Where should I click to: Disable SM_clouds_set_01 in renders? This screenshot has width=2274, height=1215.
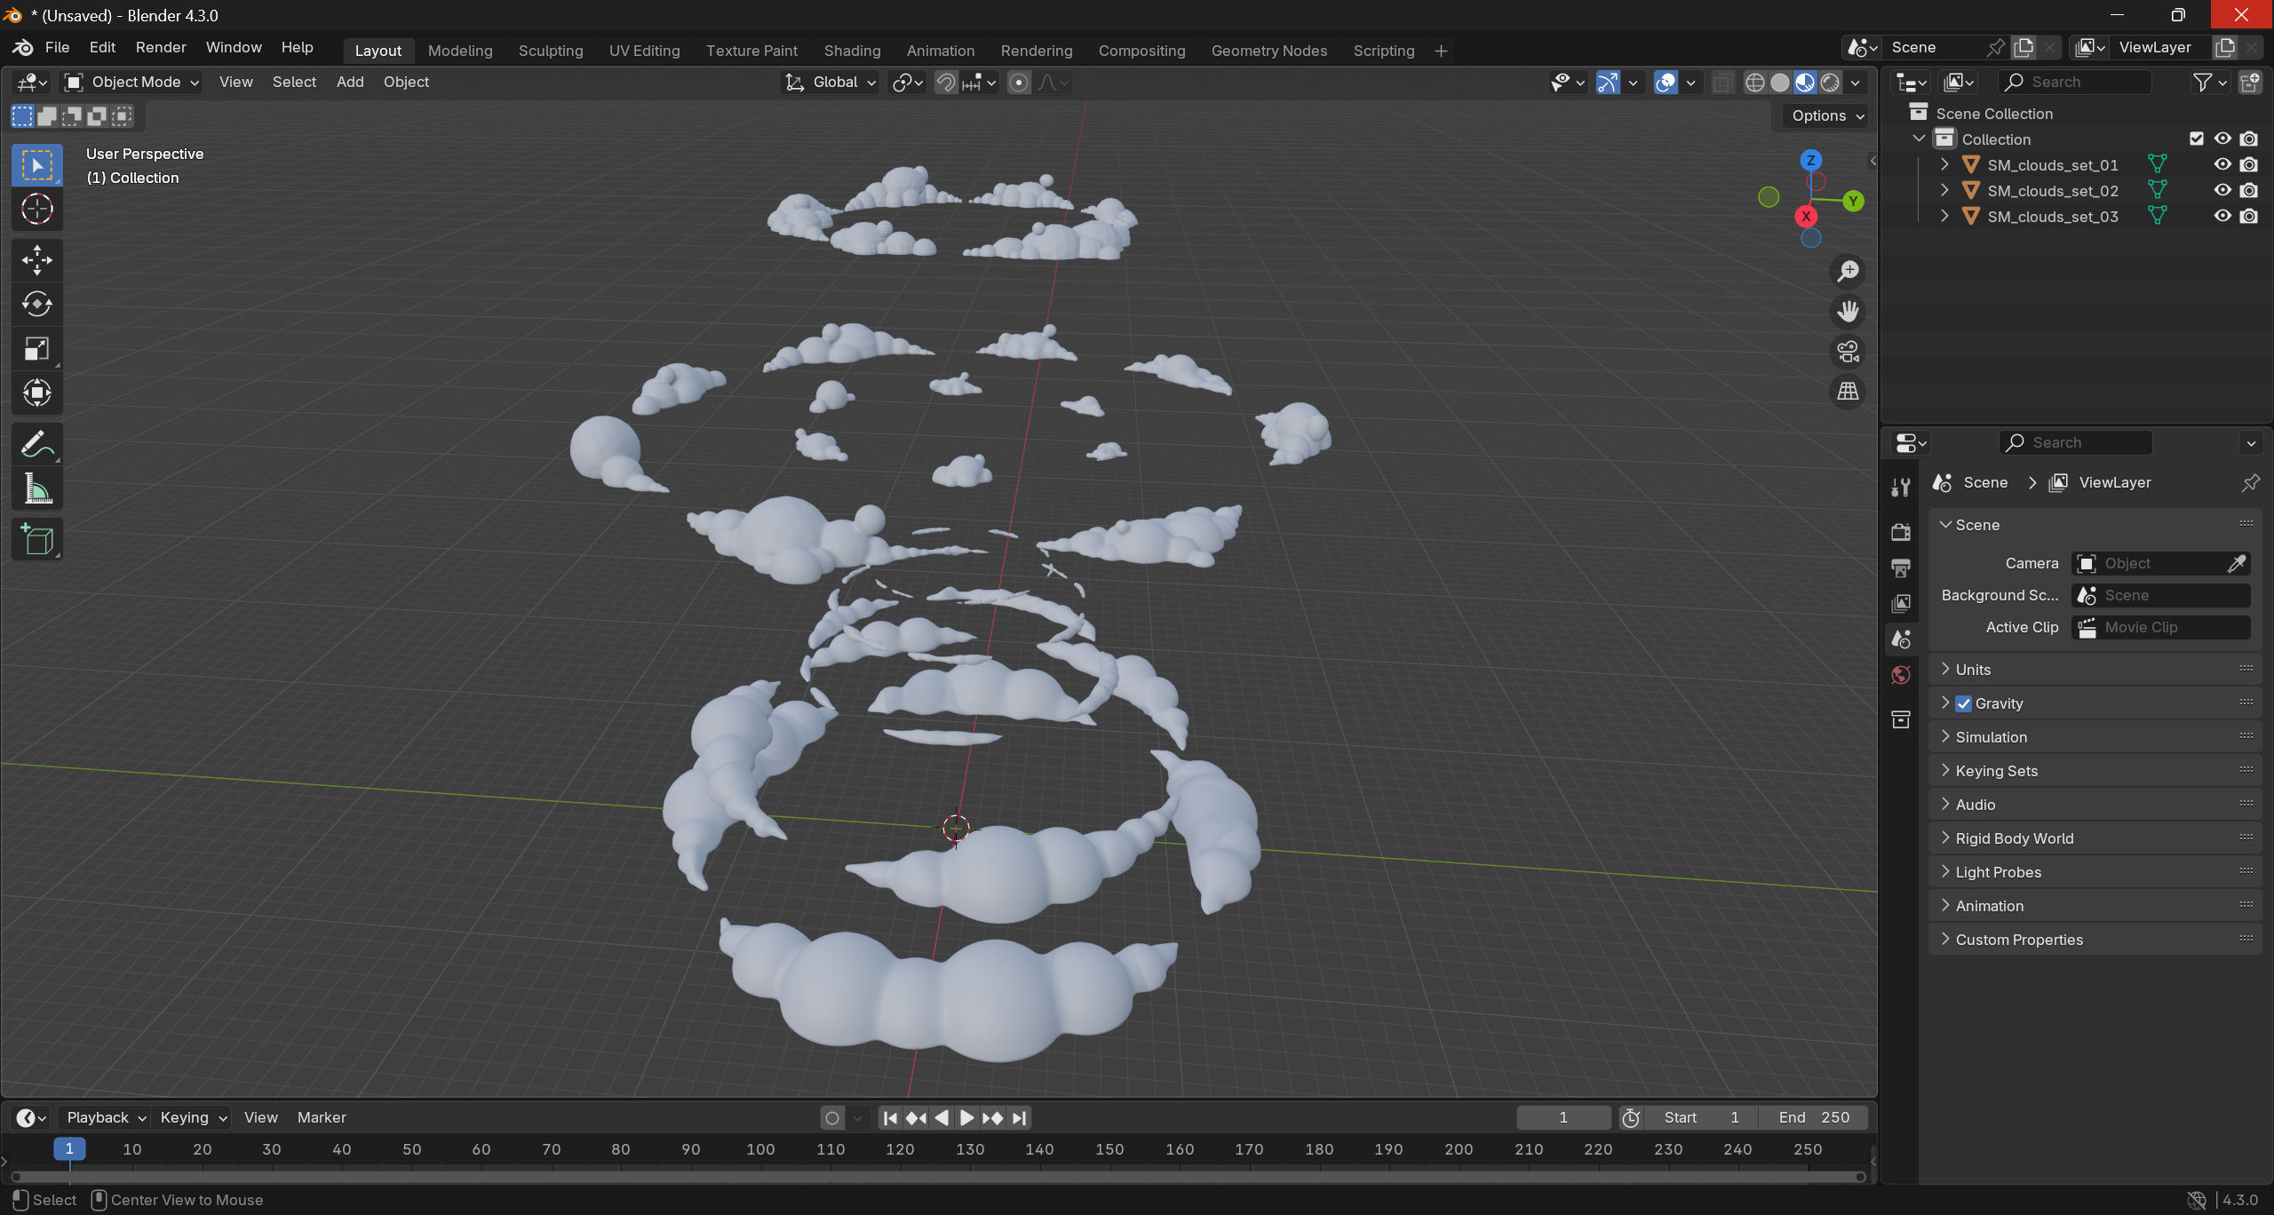pyautogui.click(x=2249, y=164)
